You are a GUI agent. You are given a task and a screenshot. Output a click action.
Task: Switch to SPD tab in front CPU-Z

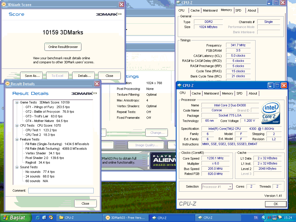pyautogui.click(x=239, y=93)
